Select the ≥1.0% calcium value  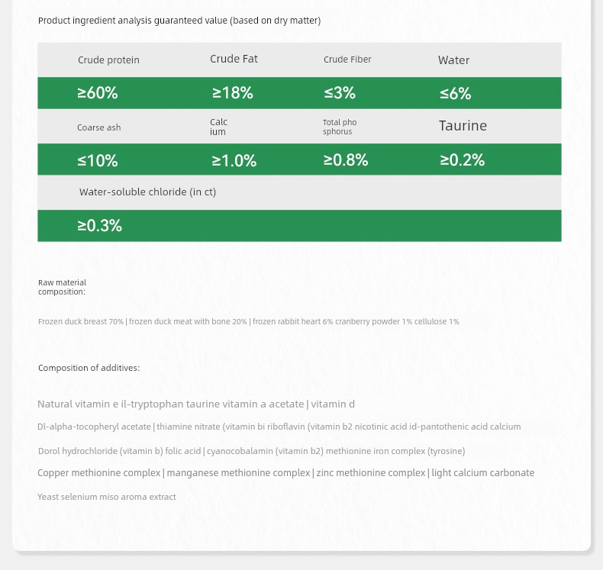pyautogui.click(x=234, y=161)
